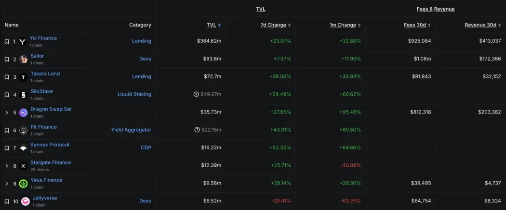Expand the Dragon Swap Sei row
Image resolution: width=506 pixels, height=210 pixels.
(x=7, y=113)
